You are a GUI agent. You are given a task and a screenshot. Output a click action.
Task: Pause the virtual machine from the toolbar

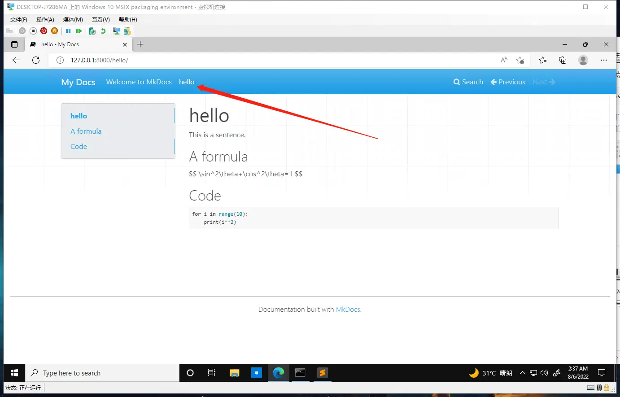(x=68, y=31)
